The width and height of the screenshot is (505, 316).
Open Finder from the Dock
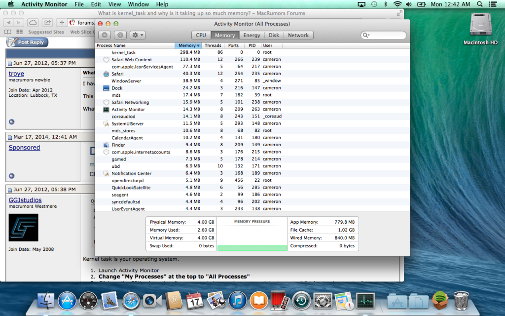(x=46, y=301)
